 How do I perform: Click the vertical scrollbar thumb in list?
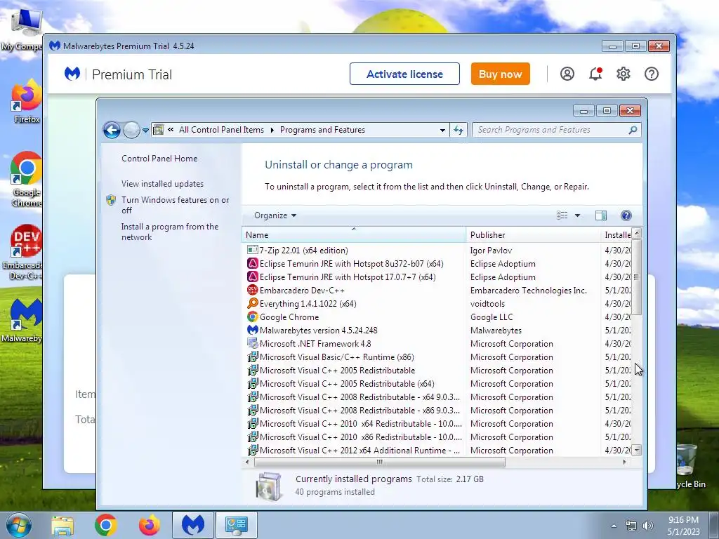636,277
